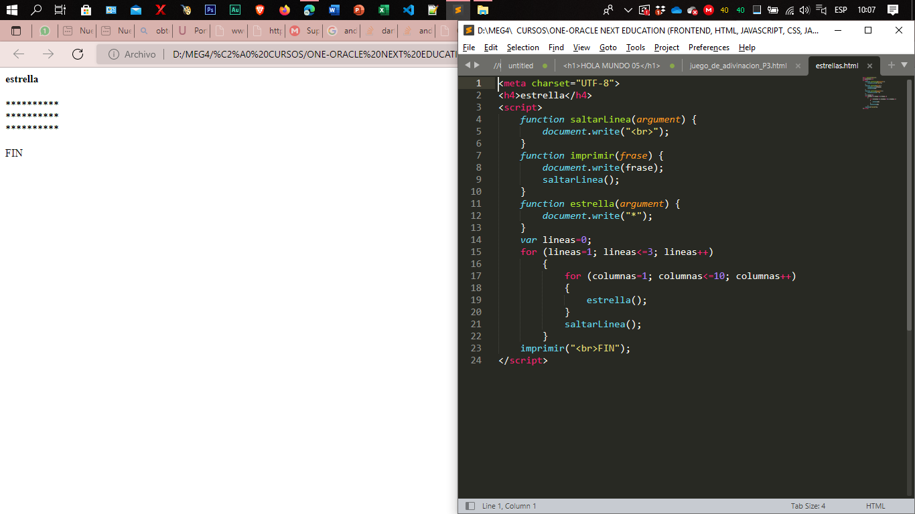Click Line 1, Column 1 status text
The image size is (915, 514).
pos(509,506)
